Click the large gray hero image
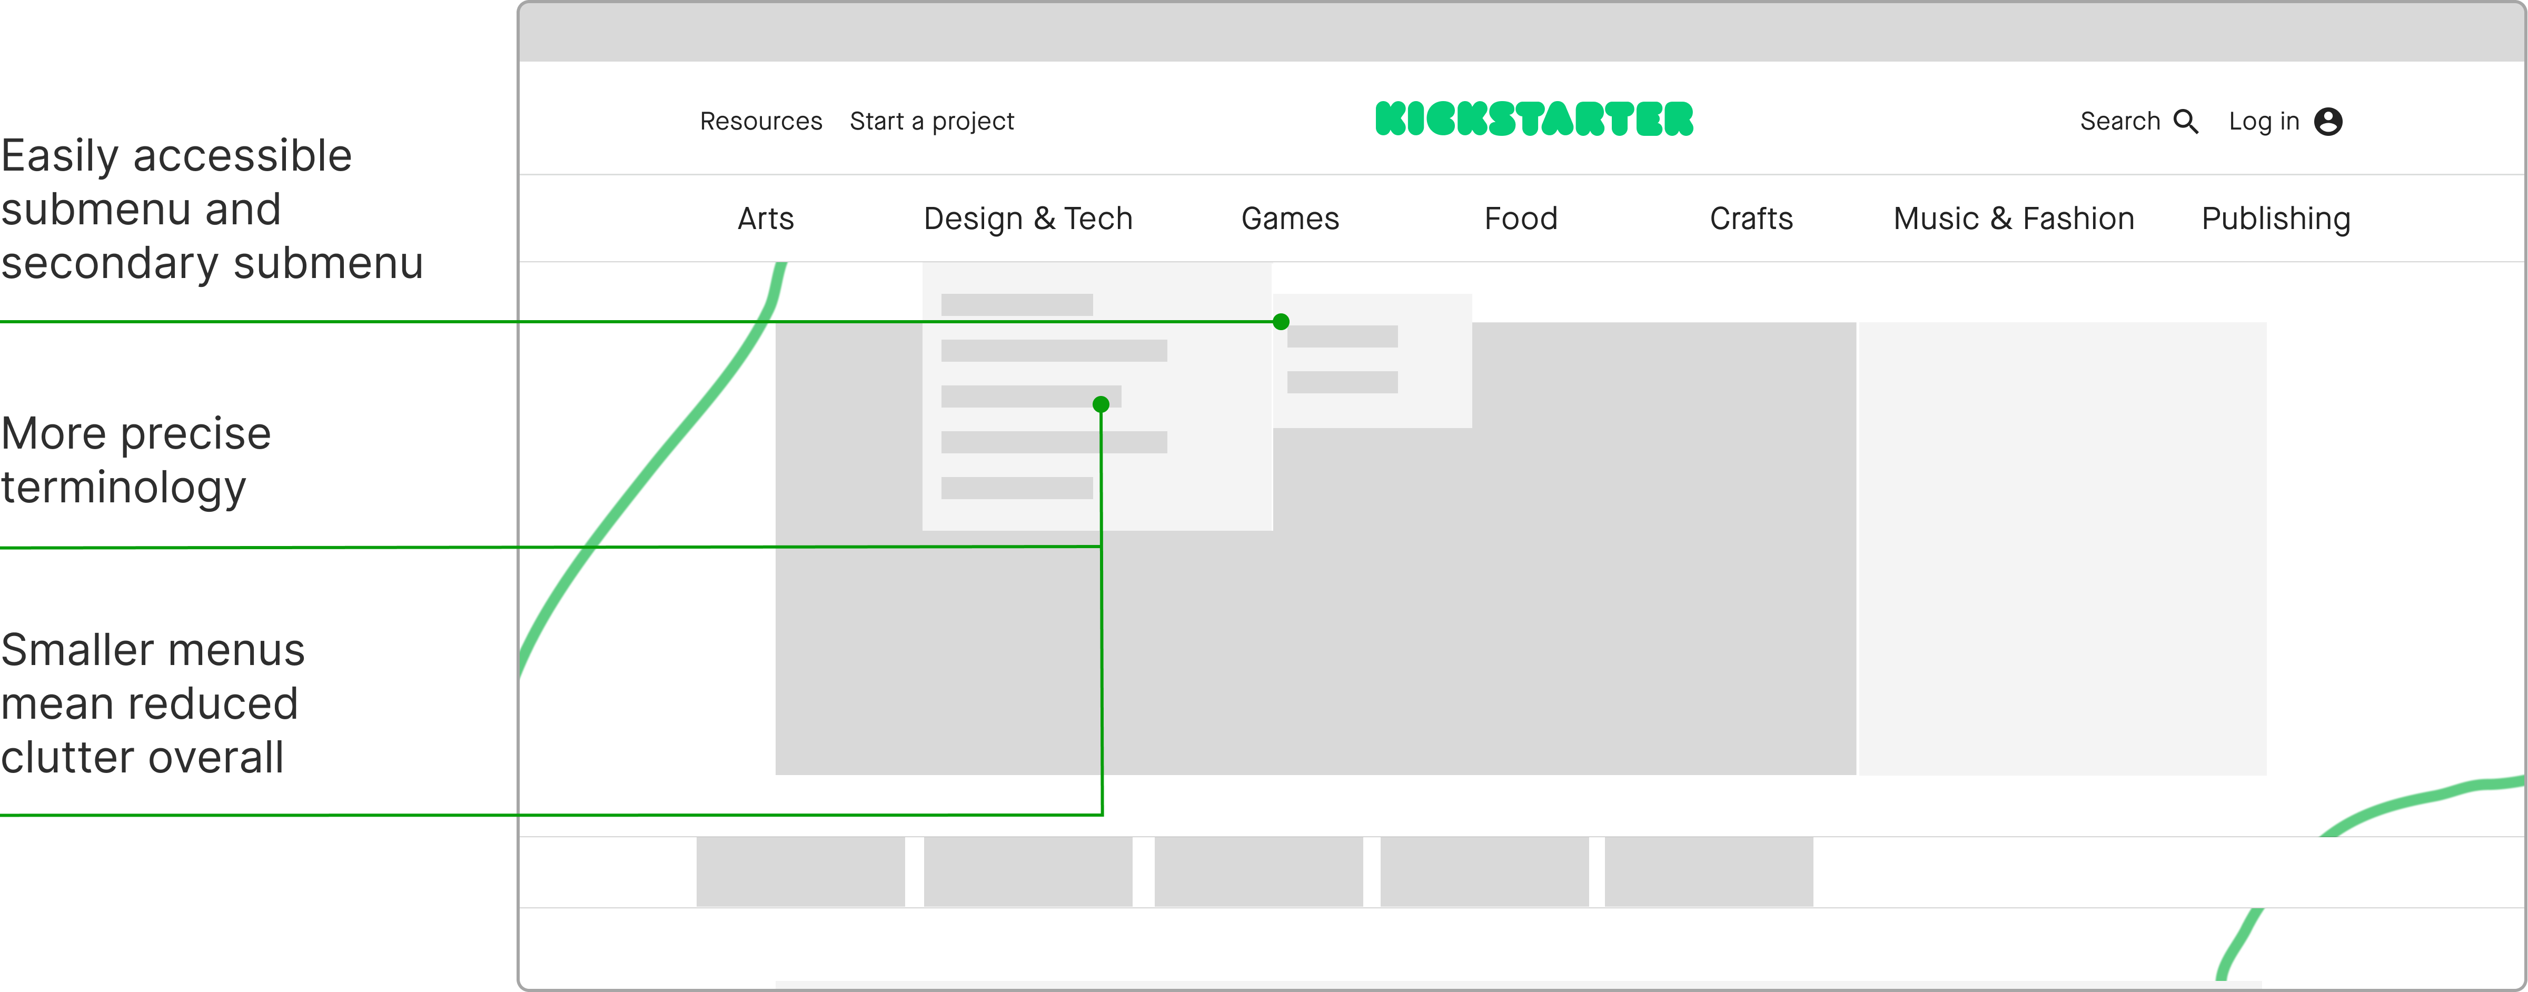 [1570, 608]
